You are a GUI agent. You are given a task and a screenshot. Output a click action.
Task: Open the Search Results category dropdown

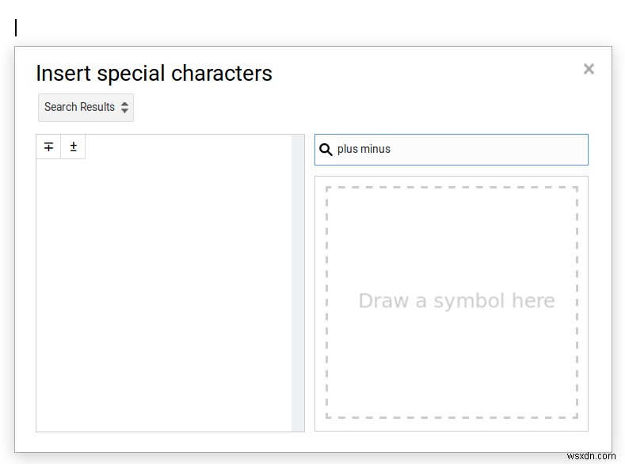[x=86, y=108]
